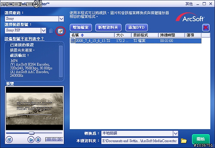Click the 00:03:00 duration cell

(167, 41)
